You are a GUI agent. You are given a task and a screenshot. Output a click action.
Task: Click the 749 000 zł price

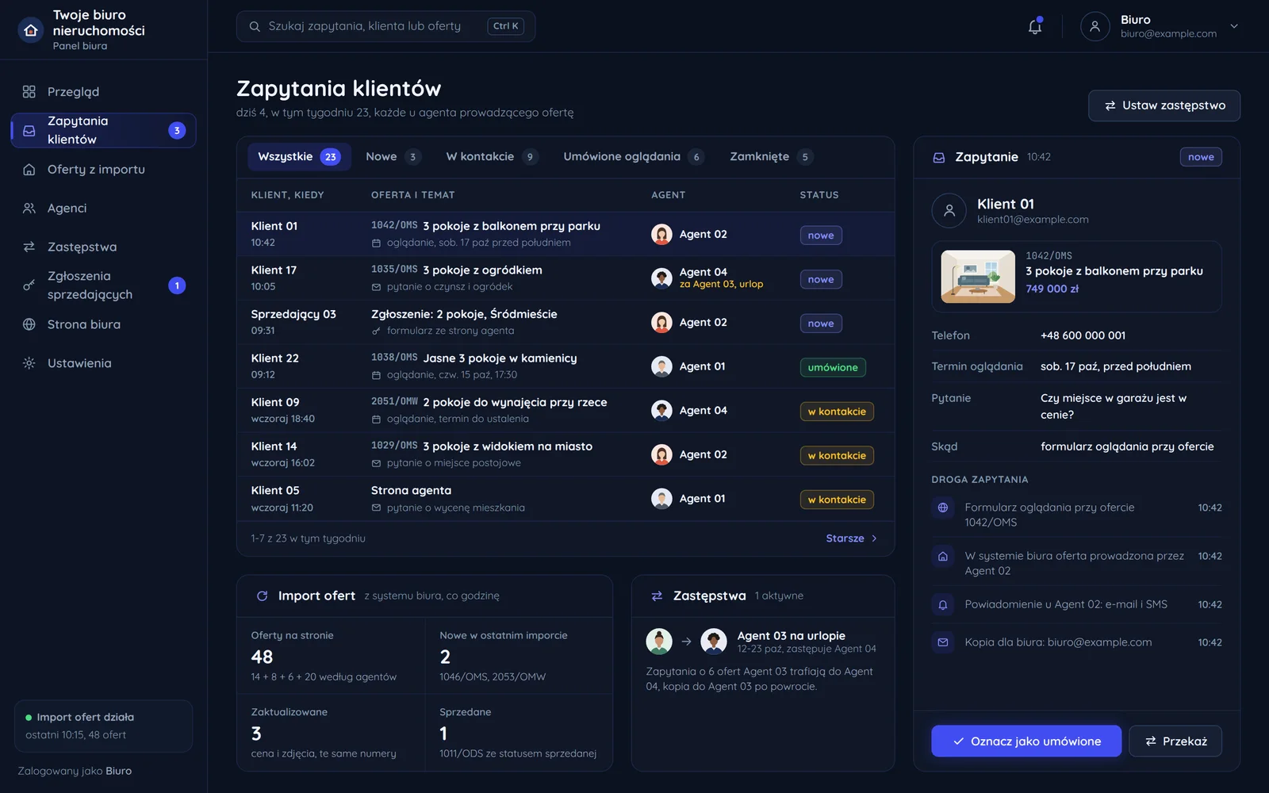[1052, 289]
